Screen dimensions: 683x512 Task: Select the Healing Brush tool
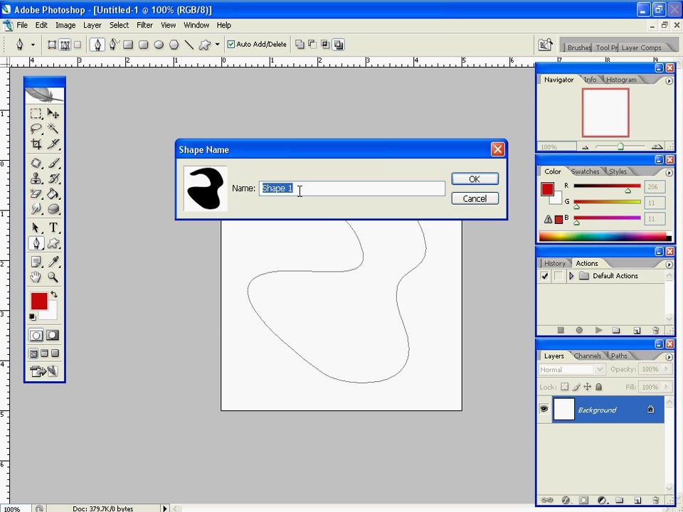click(x=36, y=164)
